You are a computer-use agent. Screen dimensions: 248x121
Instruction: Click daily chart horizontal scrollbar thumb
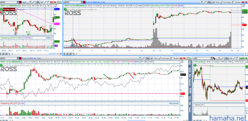[52, 54]
